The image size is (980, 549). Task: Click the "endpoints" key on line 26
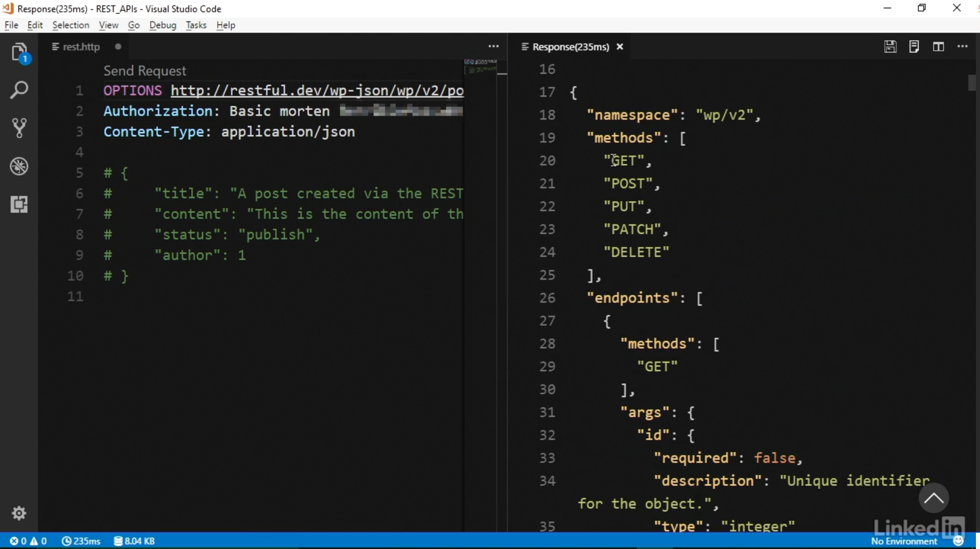pos(632,298)
